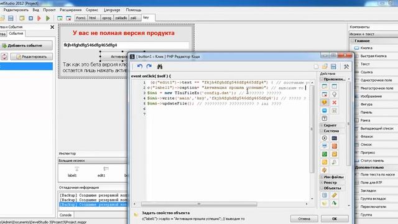
Task: Switch to the Form1 form tab
Action: (81, 18)
